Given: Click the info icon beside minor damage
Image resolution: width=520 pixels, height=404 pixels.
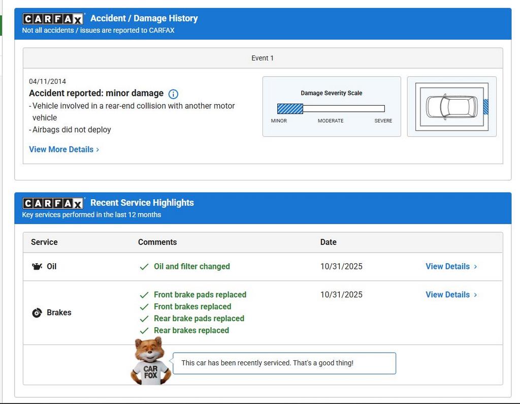Looking at the screenshot, I should click(173, 94).
